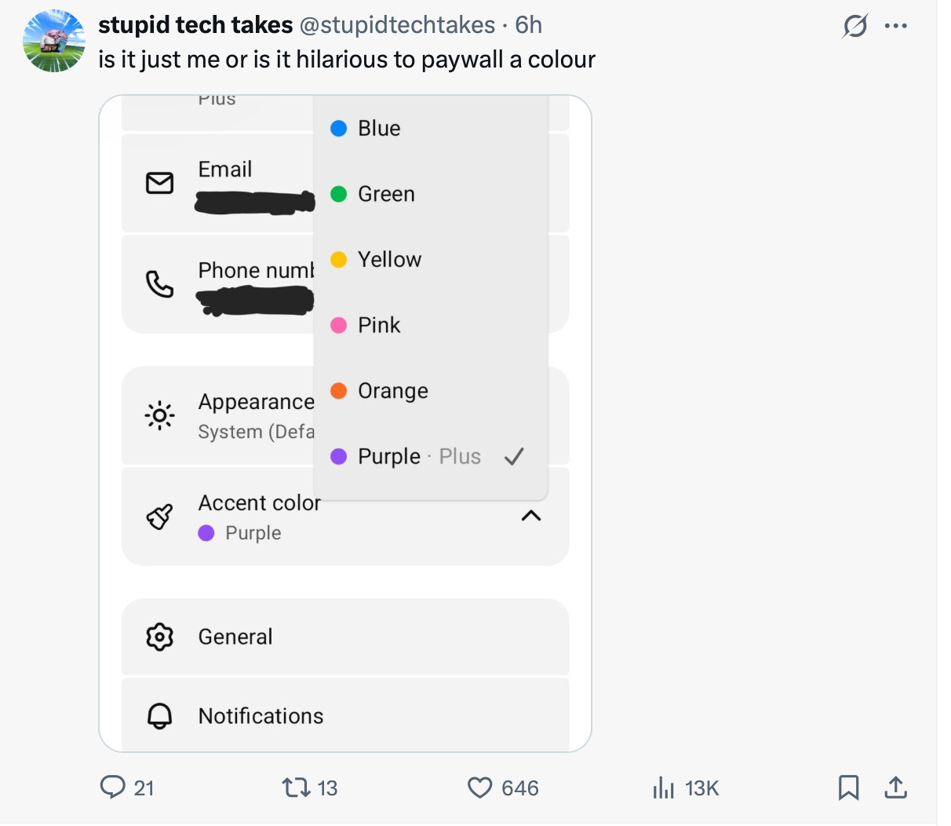This screenshot has width=951, height=826.
Task: Like the tweet with the heart button
Action: (479, 788)
